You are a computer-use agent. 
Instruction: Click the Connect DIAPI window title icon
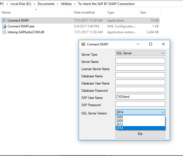(x=83, y=44)
